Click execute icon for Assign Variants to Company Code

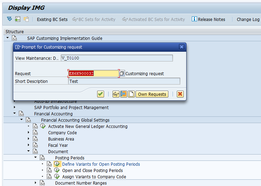57,177
